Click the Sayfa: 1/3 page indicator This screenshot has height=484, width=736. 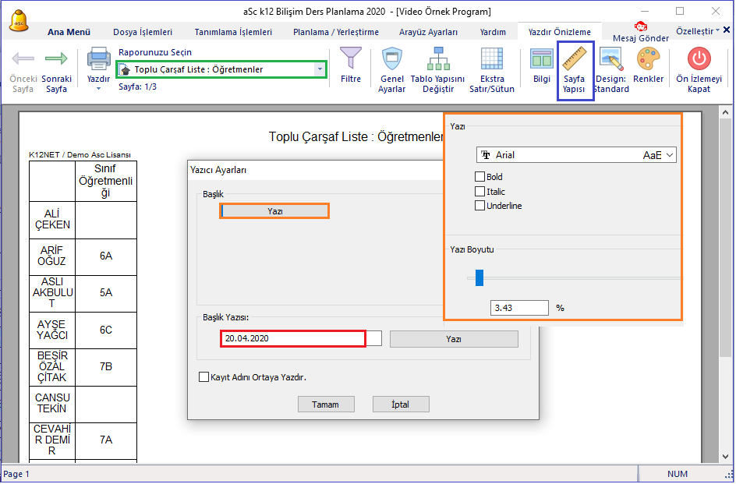[137, 87]
